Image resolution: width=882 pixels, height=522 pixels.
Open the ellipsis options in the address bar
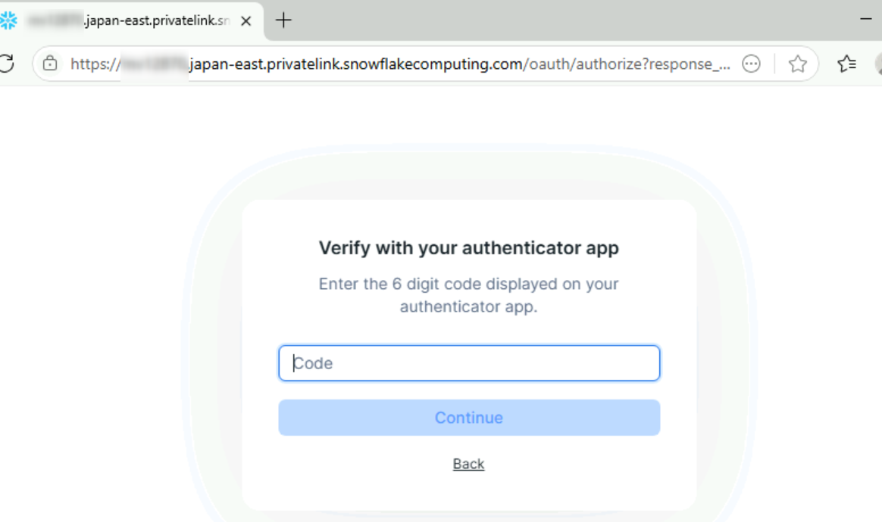click(751, 64)
